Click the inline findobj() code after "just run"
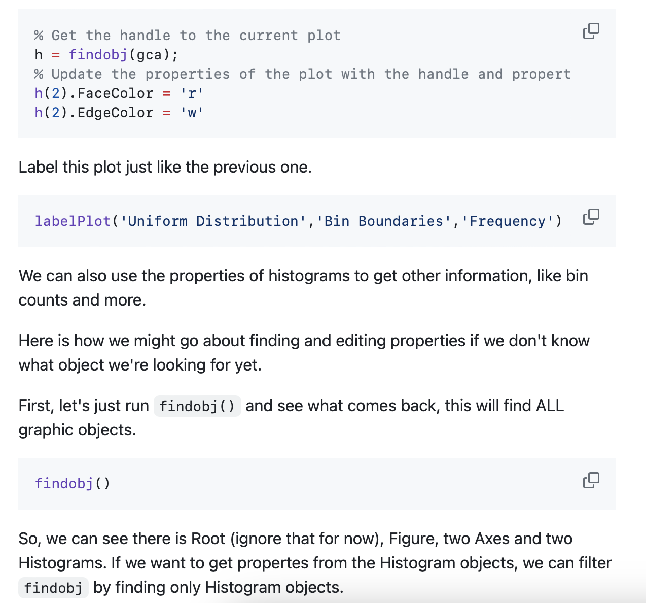This screenshot has width=646, height=603. (x=197, y=406)
